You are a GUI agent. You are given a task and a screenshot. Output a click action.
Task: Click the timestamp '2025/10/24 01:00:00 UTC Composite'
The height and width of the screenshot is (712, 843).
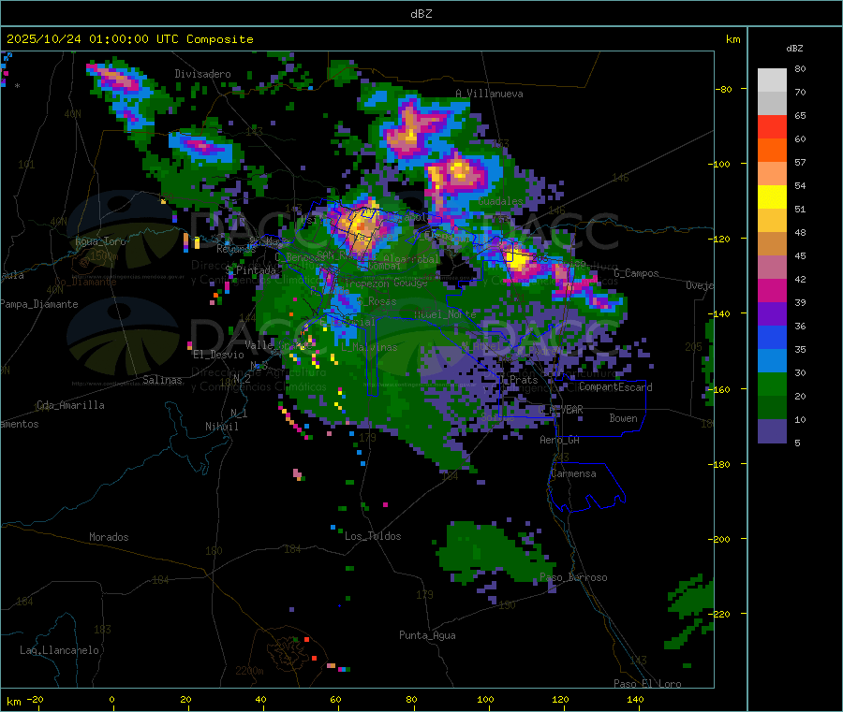129,39
